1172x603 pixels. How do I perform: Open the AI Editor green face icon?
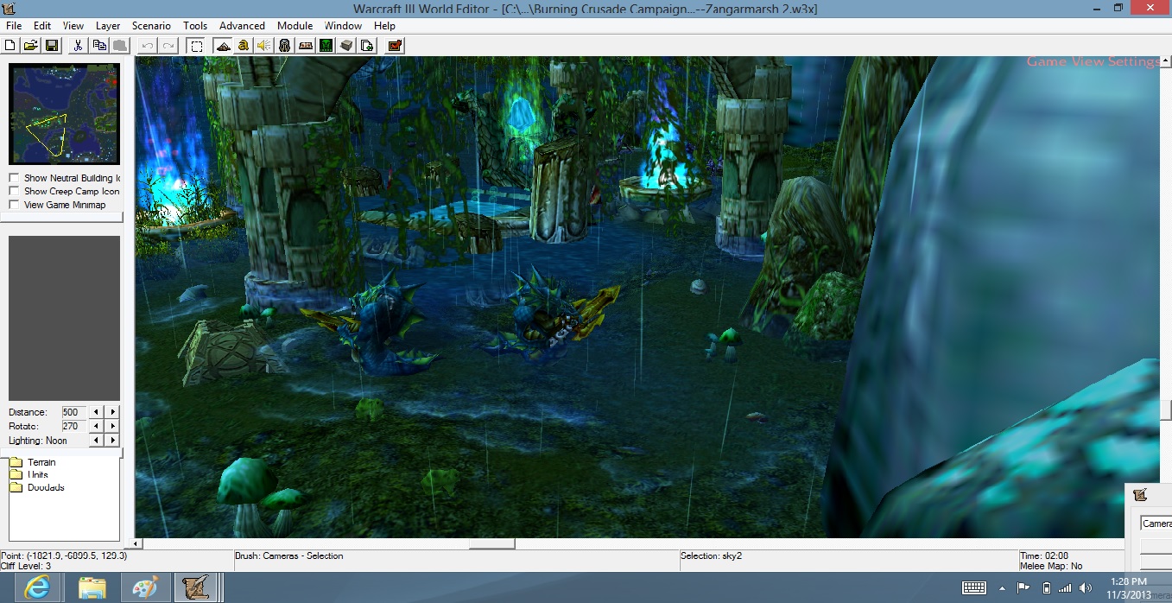point(326,45)
